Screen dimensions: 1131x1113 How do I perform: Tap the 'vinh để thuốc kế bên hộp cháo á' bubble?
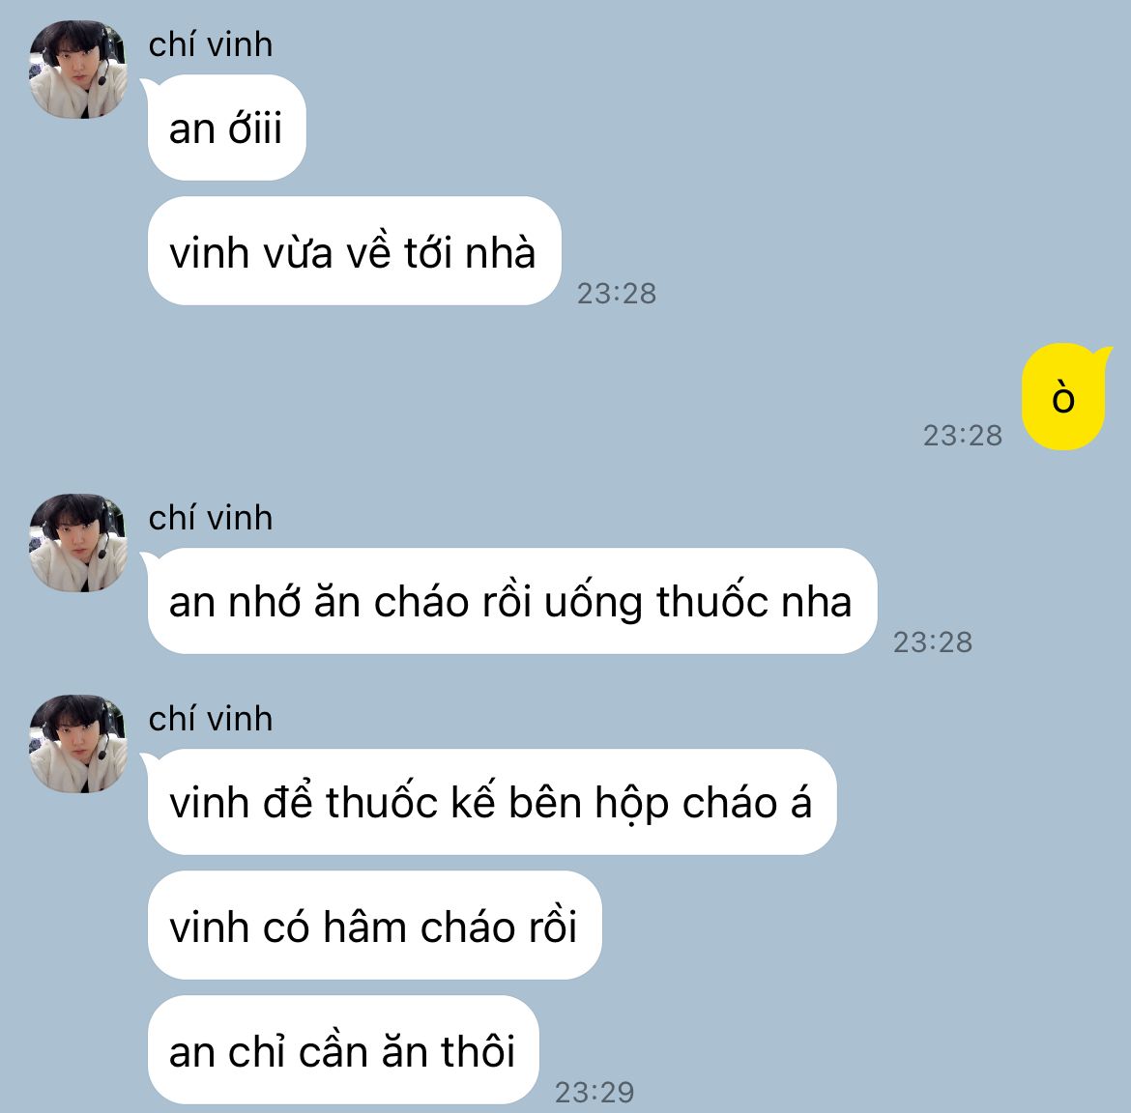(x=492, y=802)
